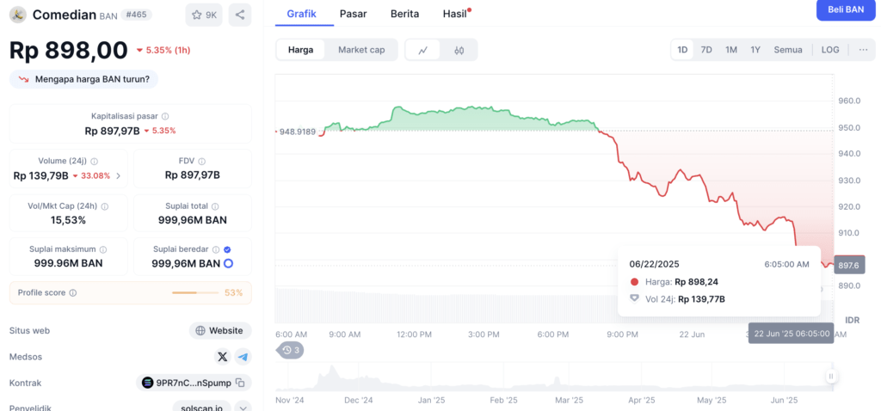Viewport: 881px width, 411px height.
Task: Click the info icon beside Volume (24j)
Action: click(95, 161)
